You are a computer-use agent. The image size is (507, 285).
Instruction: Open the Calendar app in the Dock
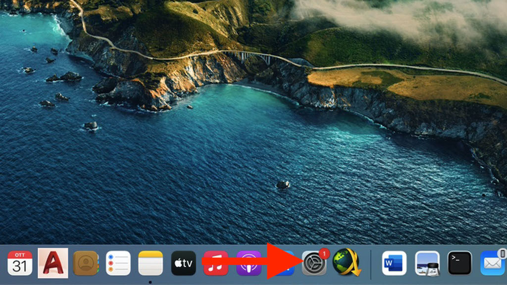(x=20, y=263)
